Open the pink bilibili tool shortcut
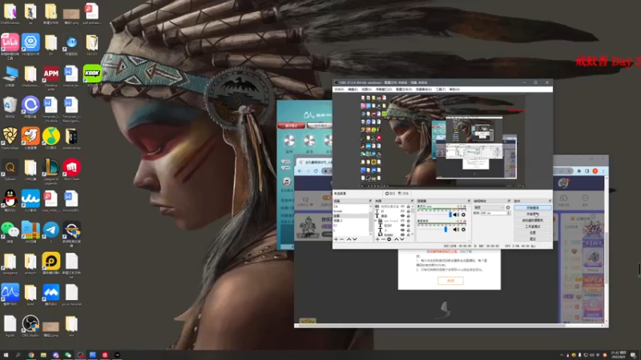The height and width of the screenshot is (360, 641). point(10,46)
